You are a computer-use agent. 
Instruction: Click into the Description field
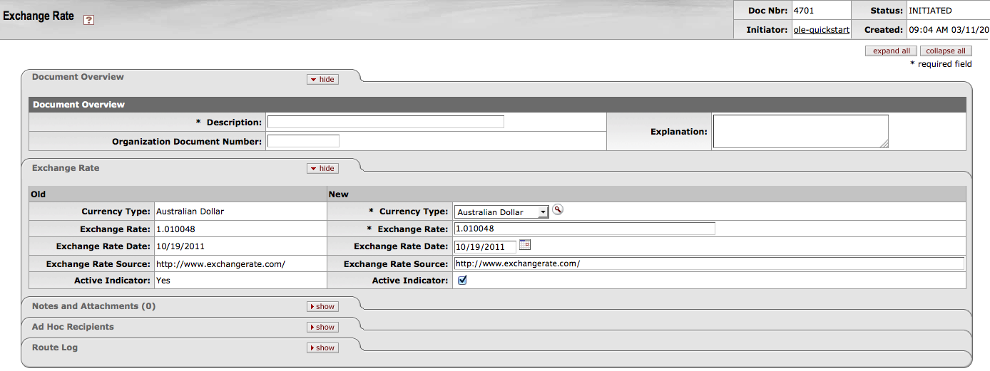(385, 122)
